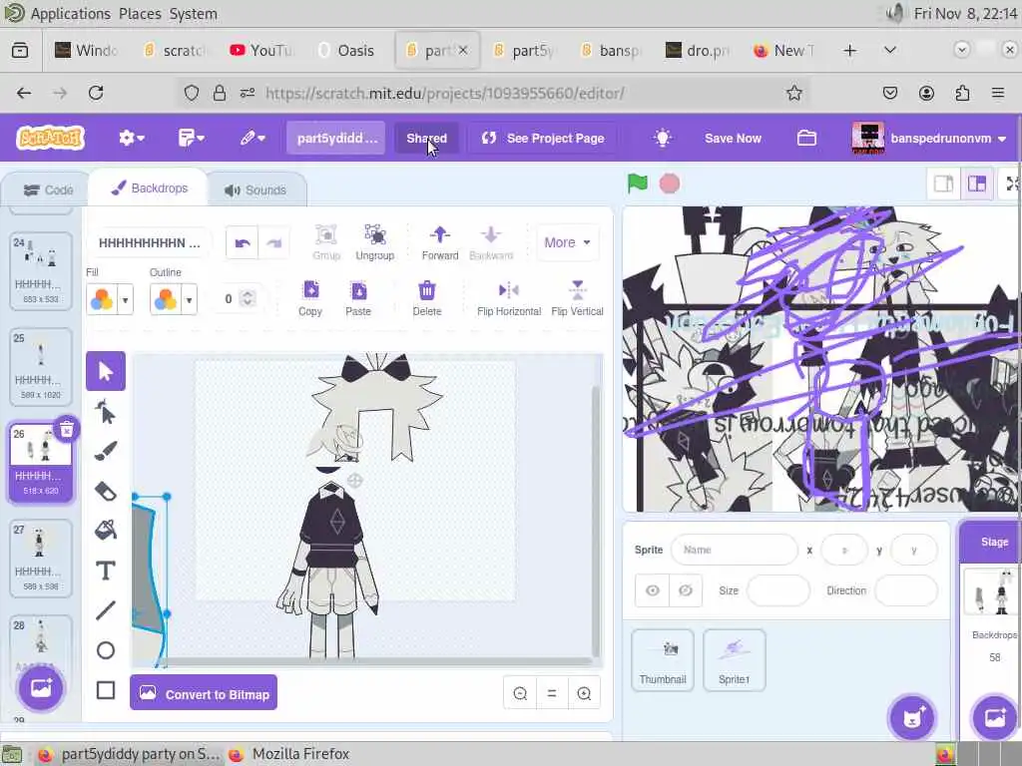
Task: Switch to small stage layout
Action: [x=943, y=185]
